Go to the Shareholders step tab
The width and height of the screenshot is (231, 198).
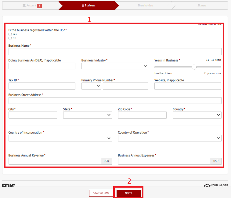145,5
